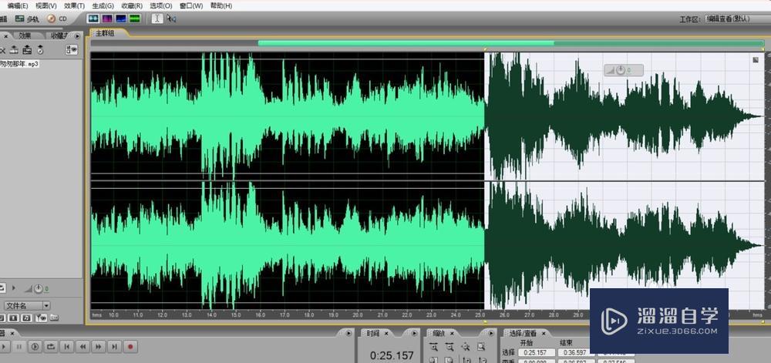Open the 效果(T) menu
771x363 pixels.
[x=74, y=6]
